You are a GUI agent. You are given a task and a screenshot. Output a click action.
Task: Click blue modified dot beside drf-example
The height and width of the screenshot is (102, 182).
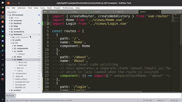[39, 15]
